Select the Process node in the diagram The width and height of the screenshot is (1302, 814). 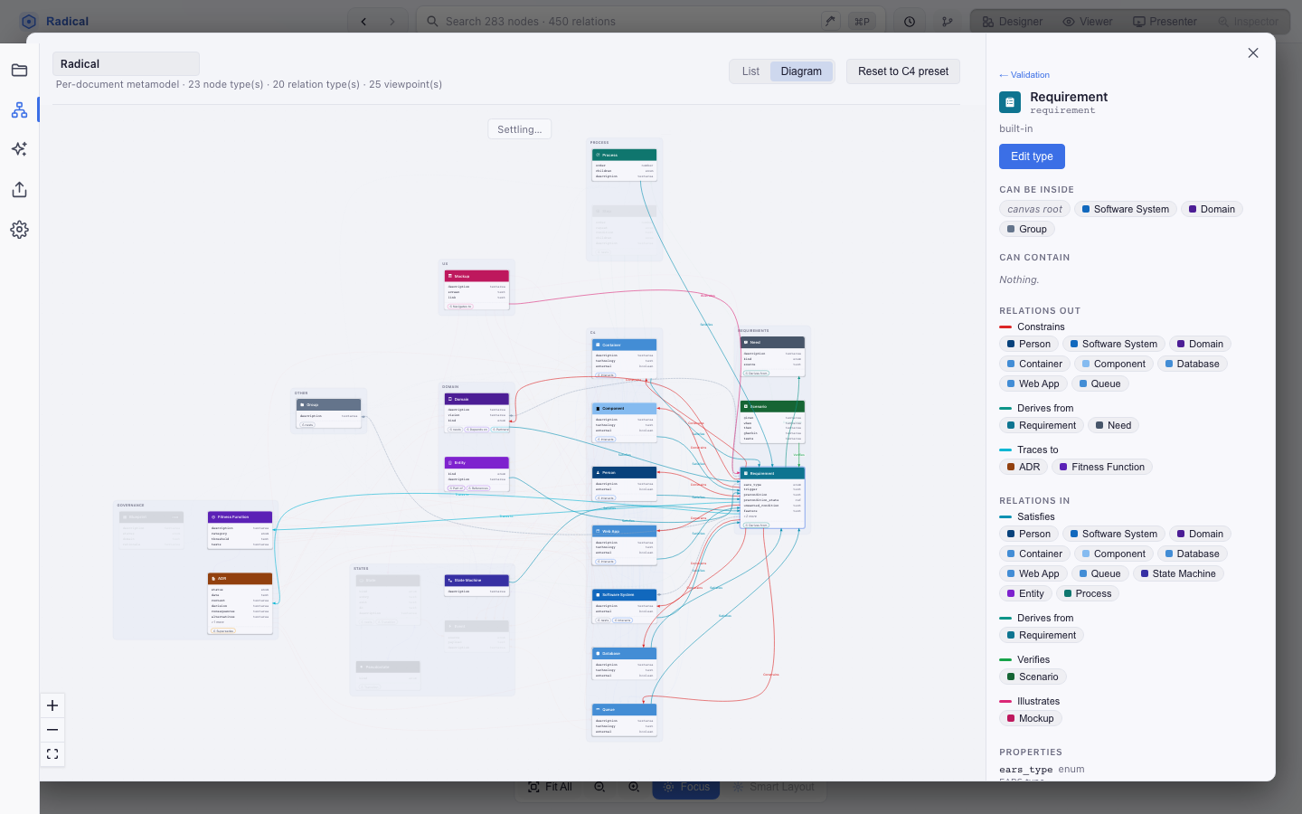(624, 166)
